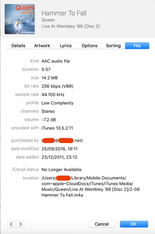This screenshot has height=234, width=155.
Task: Show the Options tab
Action: click(89, 46)
